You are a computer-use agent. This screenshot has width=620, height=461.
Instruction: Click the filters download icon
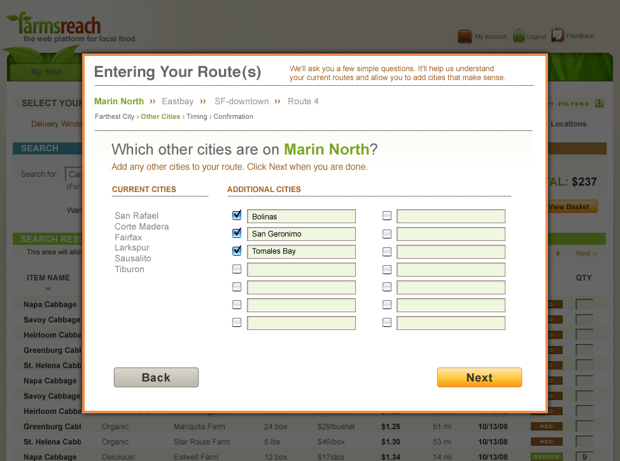click(x=599, y=104)
